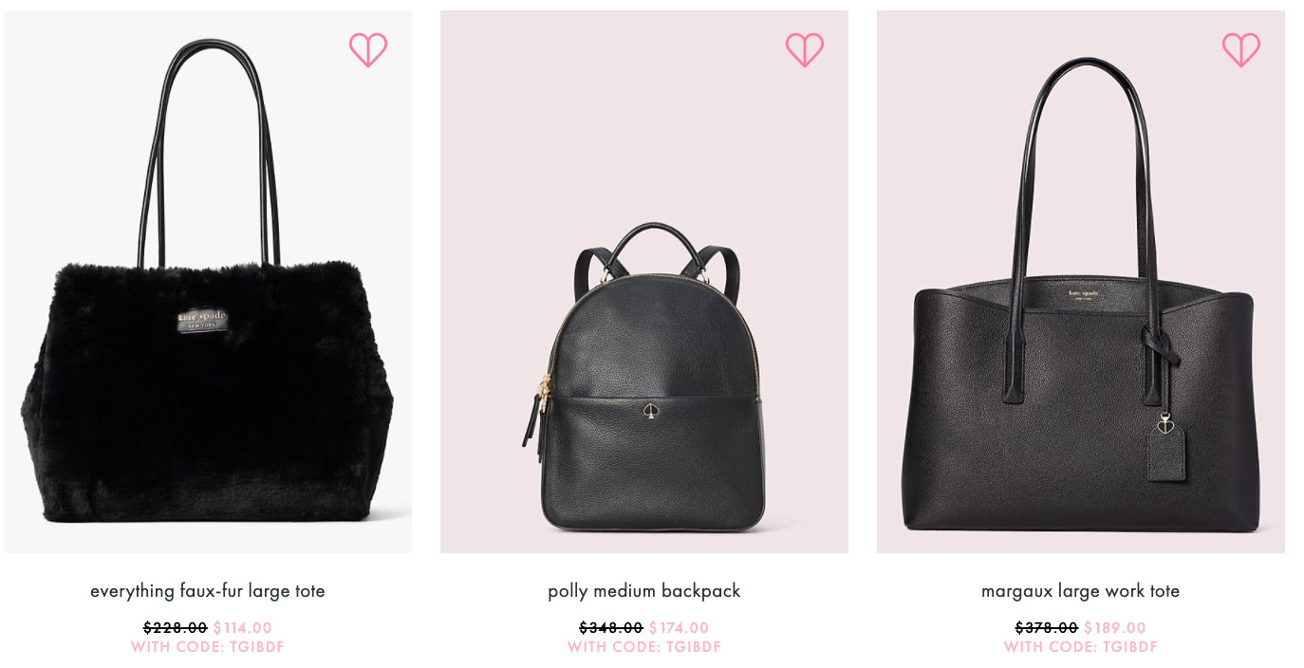Click the gold spade emblem on the backpack
This screenshot has height=668, width=1304.
(x=652, y=411)
